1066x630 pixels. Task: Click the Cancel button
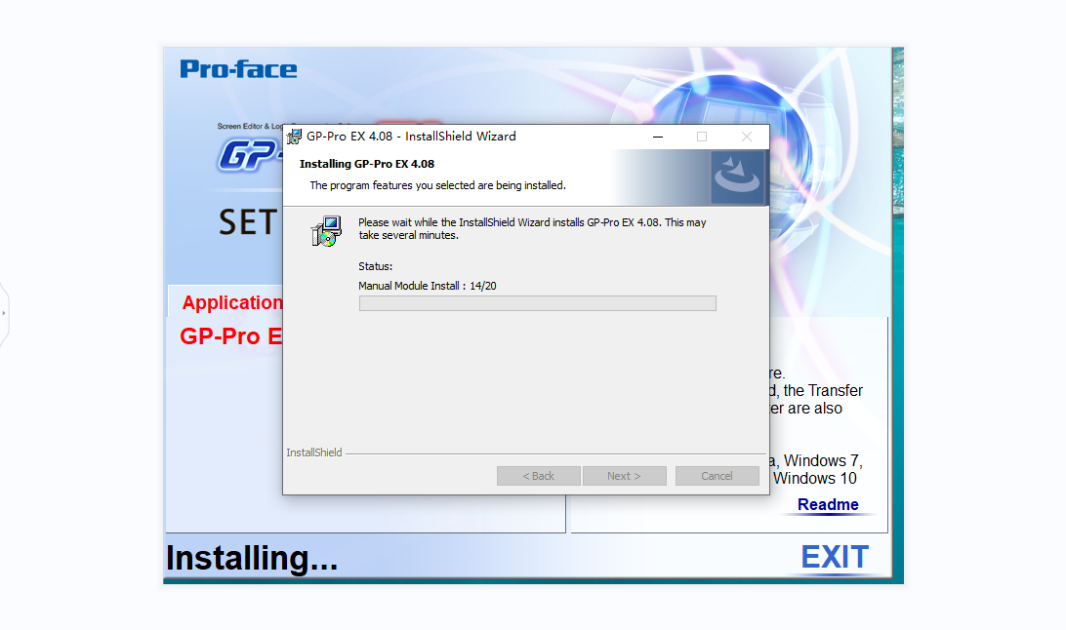717,476
